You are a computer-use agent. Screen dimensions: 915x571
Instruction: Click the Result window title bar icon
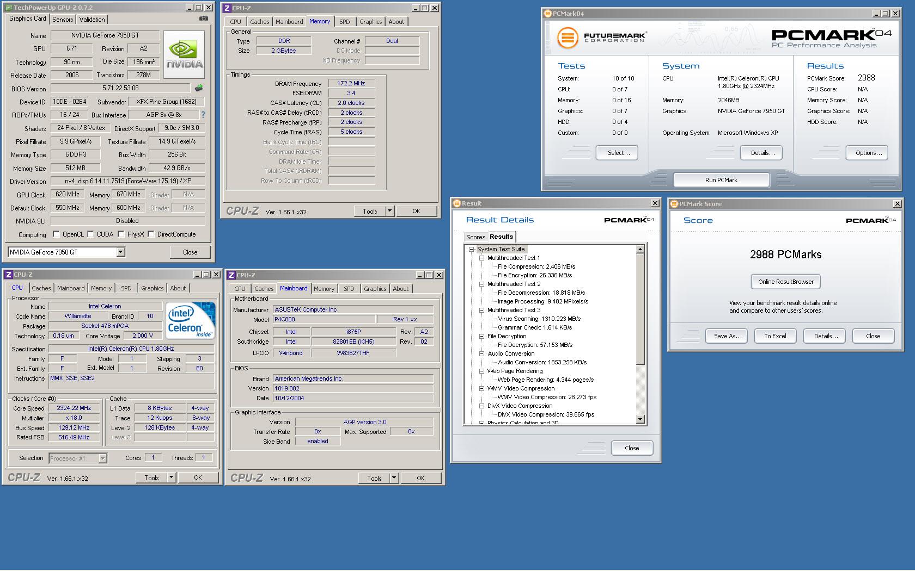point(457,203)
